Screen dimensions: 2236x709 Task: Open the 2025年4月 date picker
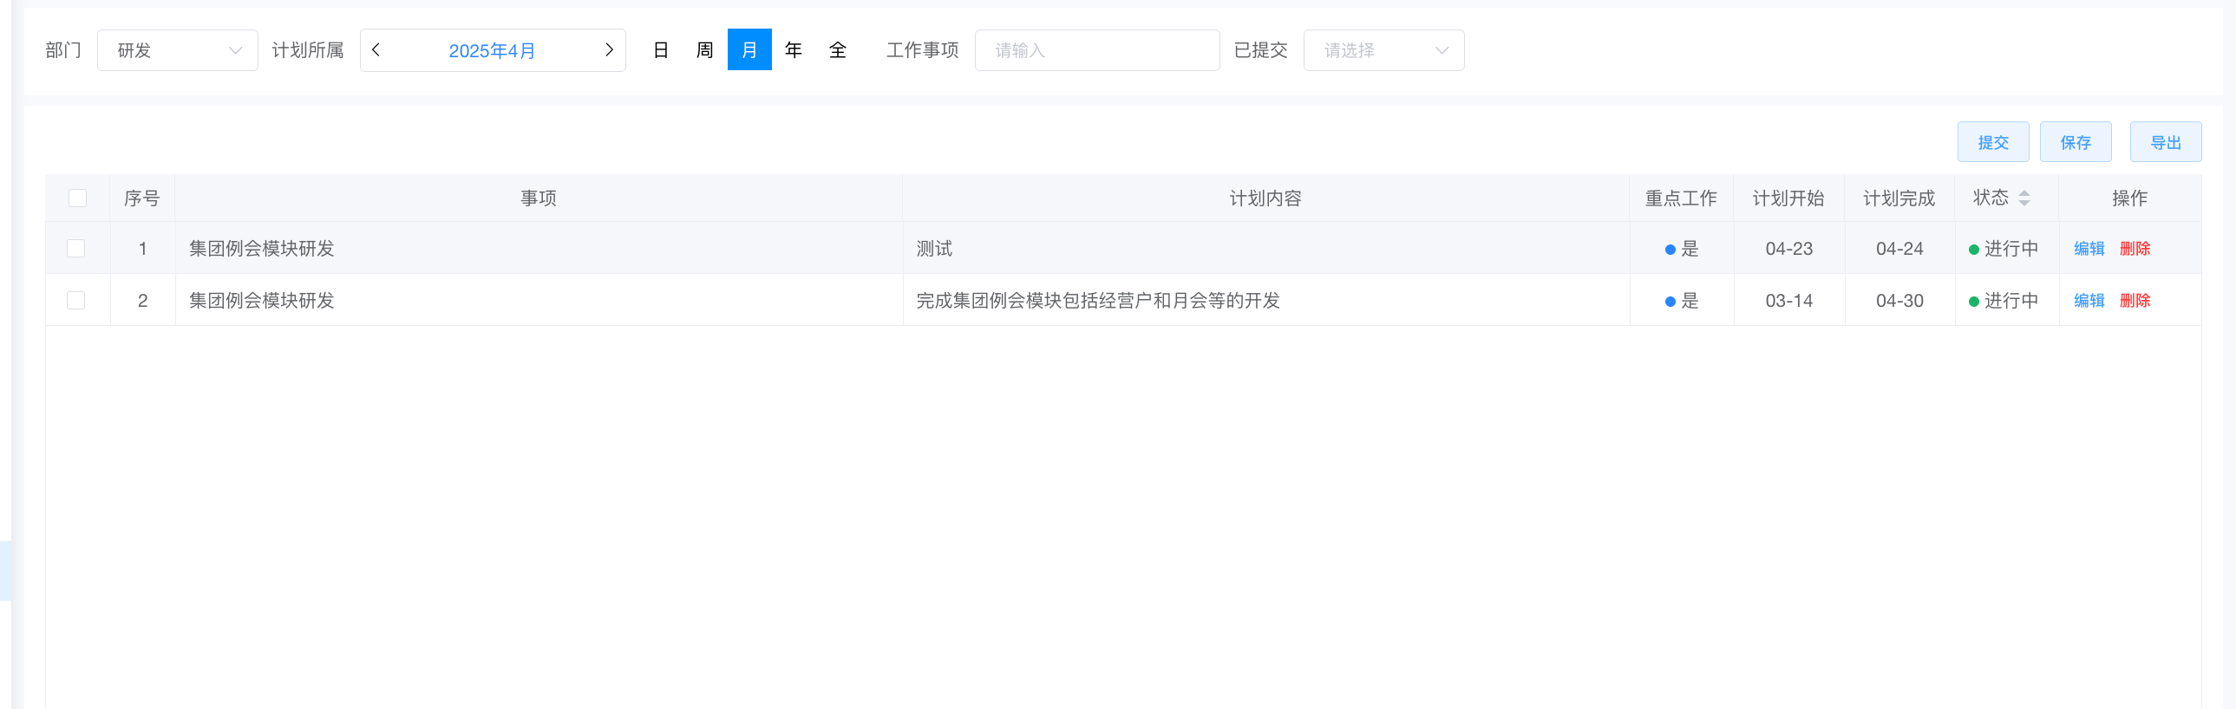491,50
